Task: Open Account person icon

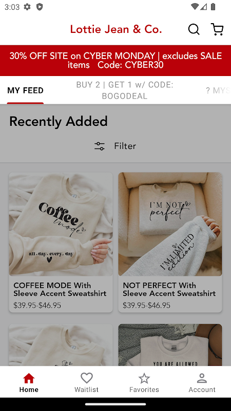Action: (202, 378)
